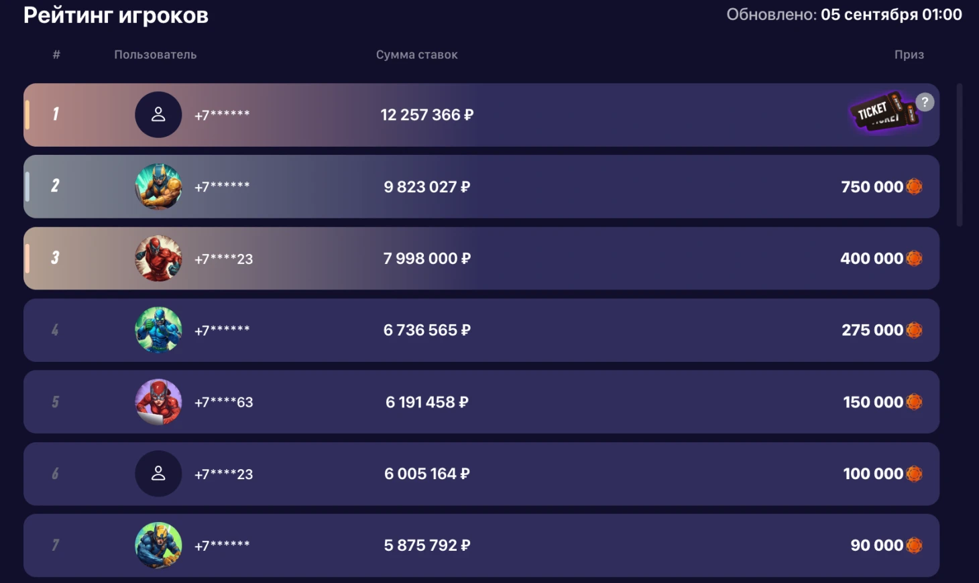Image resolution: width=979 pixels, height=583 pixels.
Task: Click the coin icon next to 100 000
Action: click(x=914, y=474)
